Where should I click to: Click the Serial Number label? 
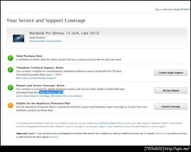[x=38, y=38]
